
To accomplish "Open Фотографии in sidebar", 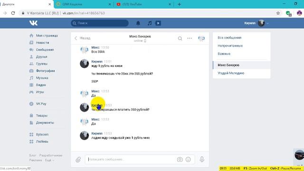I will (x=45, y=71).
